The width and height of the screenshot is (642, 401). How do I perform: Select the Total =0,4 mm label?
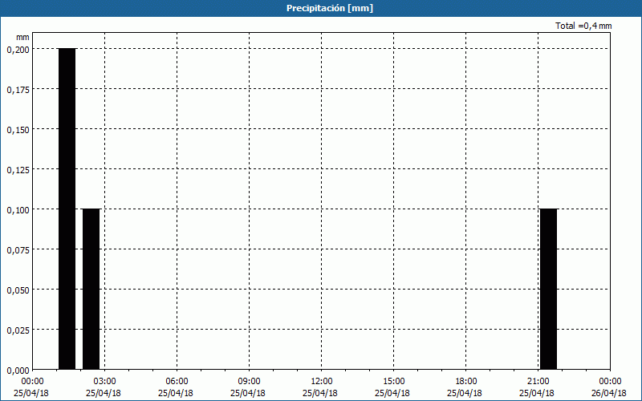click(583, 26)
